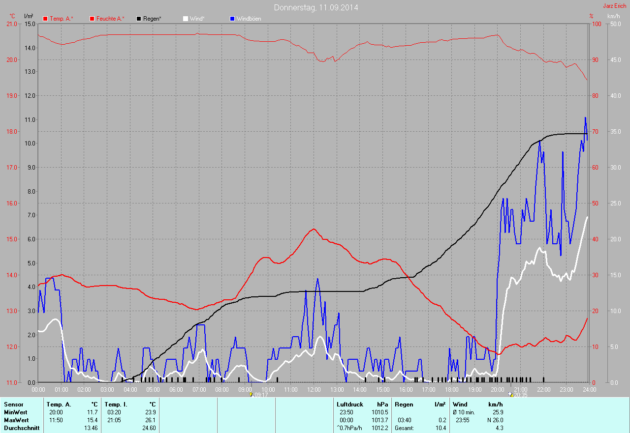Screen dimensions: 630x433
Task: Click the chart title "Donnerstag, 11.09.2014"
Action: tap(316, 7)
